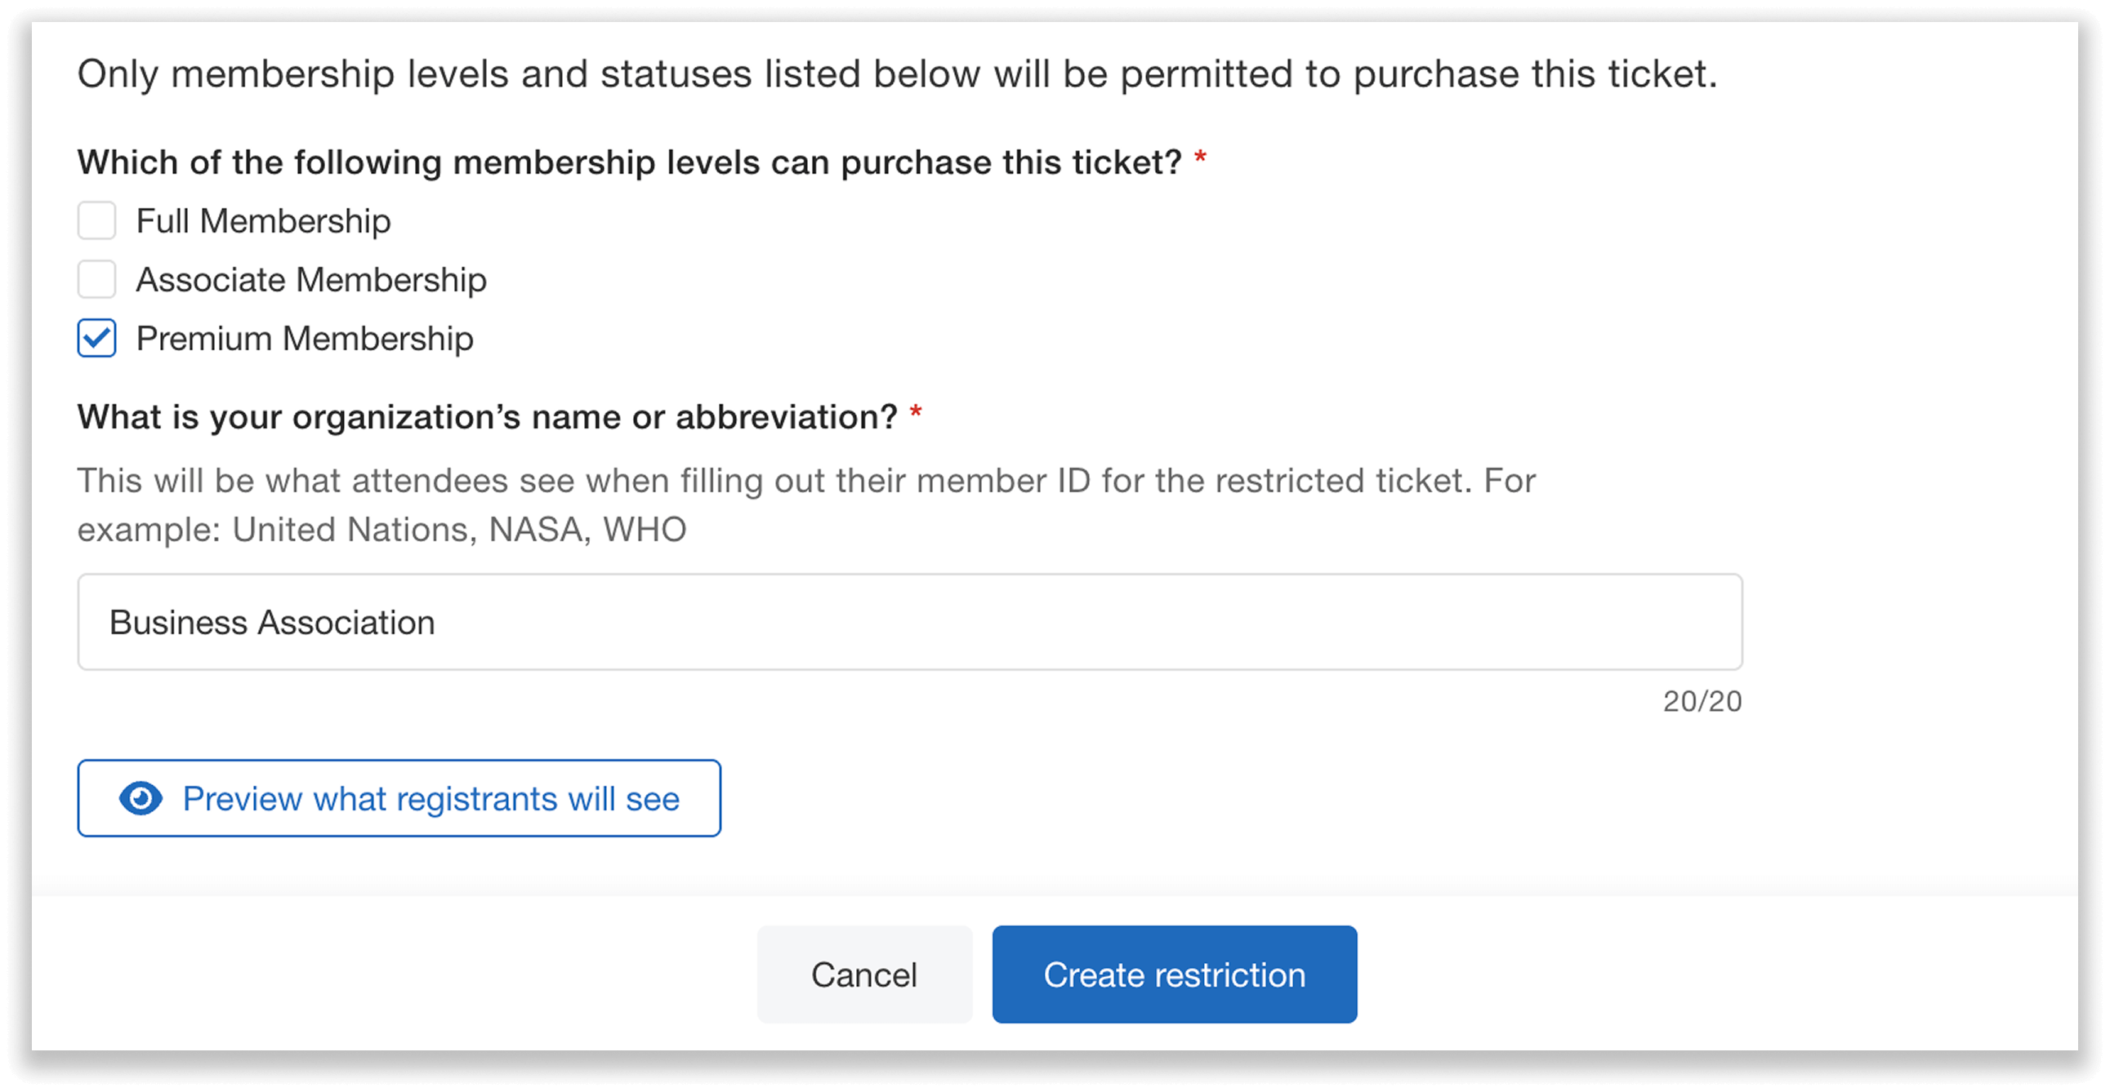Viewport: 2110px width, 1092px height.
Task: Click the organization abbreviation input
Action: coord(909,622)
